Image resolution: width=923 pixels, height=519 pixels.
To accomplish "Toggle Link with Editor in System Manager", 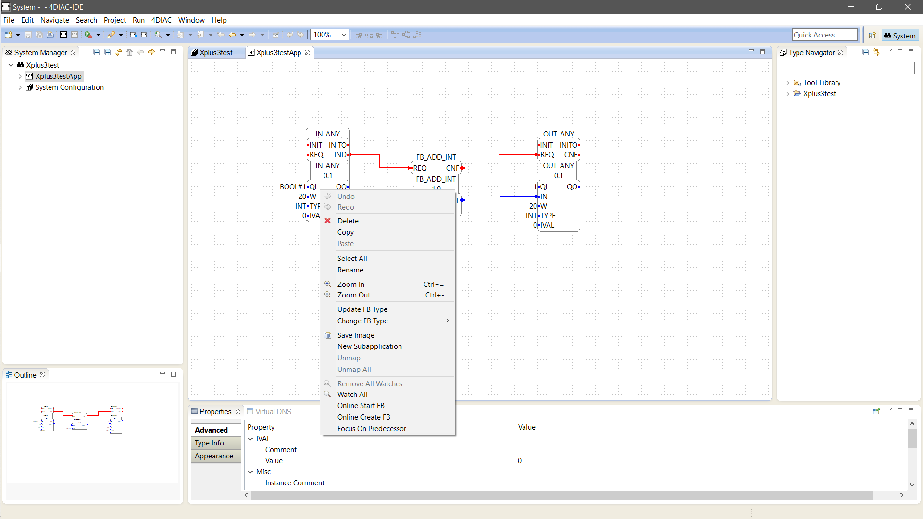I will coord(118,52).
